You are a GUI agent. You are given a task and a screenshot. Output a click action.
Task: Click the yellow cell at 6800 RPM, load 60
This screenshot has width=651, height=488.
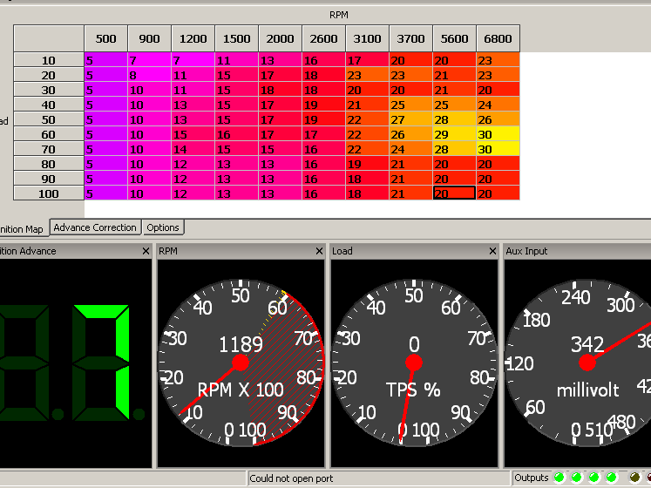point(498,134)
